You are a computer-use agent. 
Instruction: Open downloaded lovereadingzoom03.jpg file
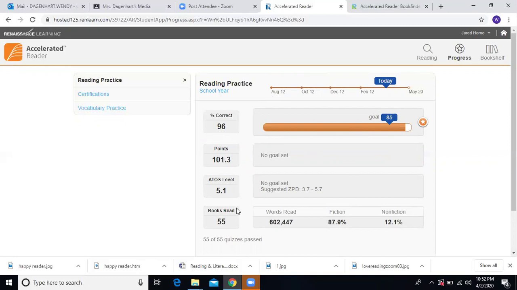[x=386, y=266]
